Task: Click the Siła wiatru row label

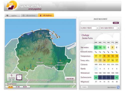Action: 84,47
